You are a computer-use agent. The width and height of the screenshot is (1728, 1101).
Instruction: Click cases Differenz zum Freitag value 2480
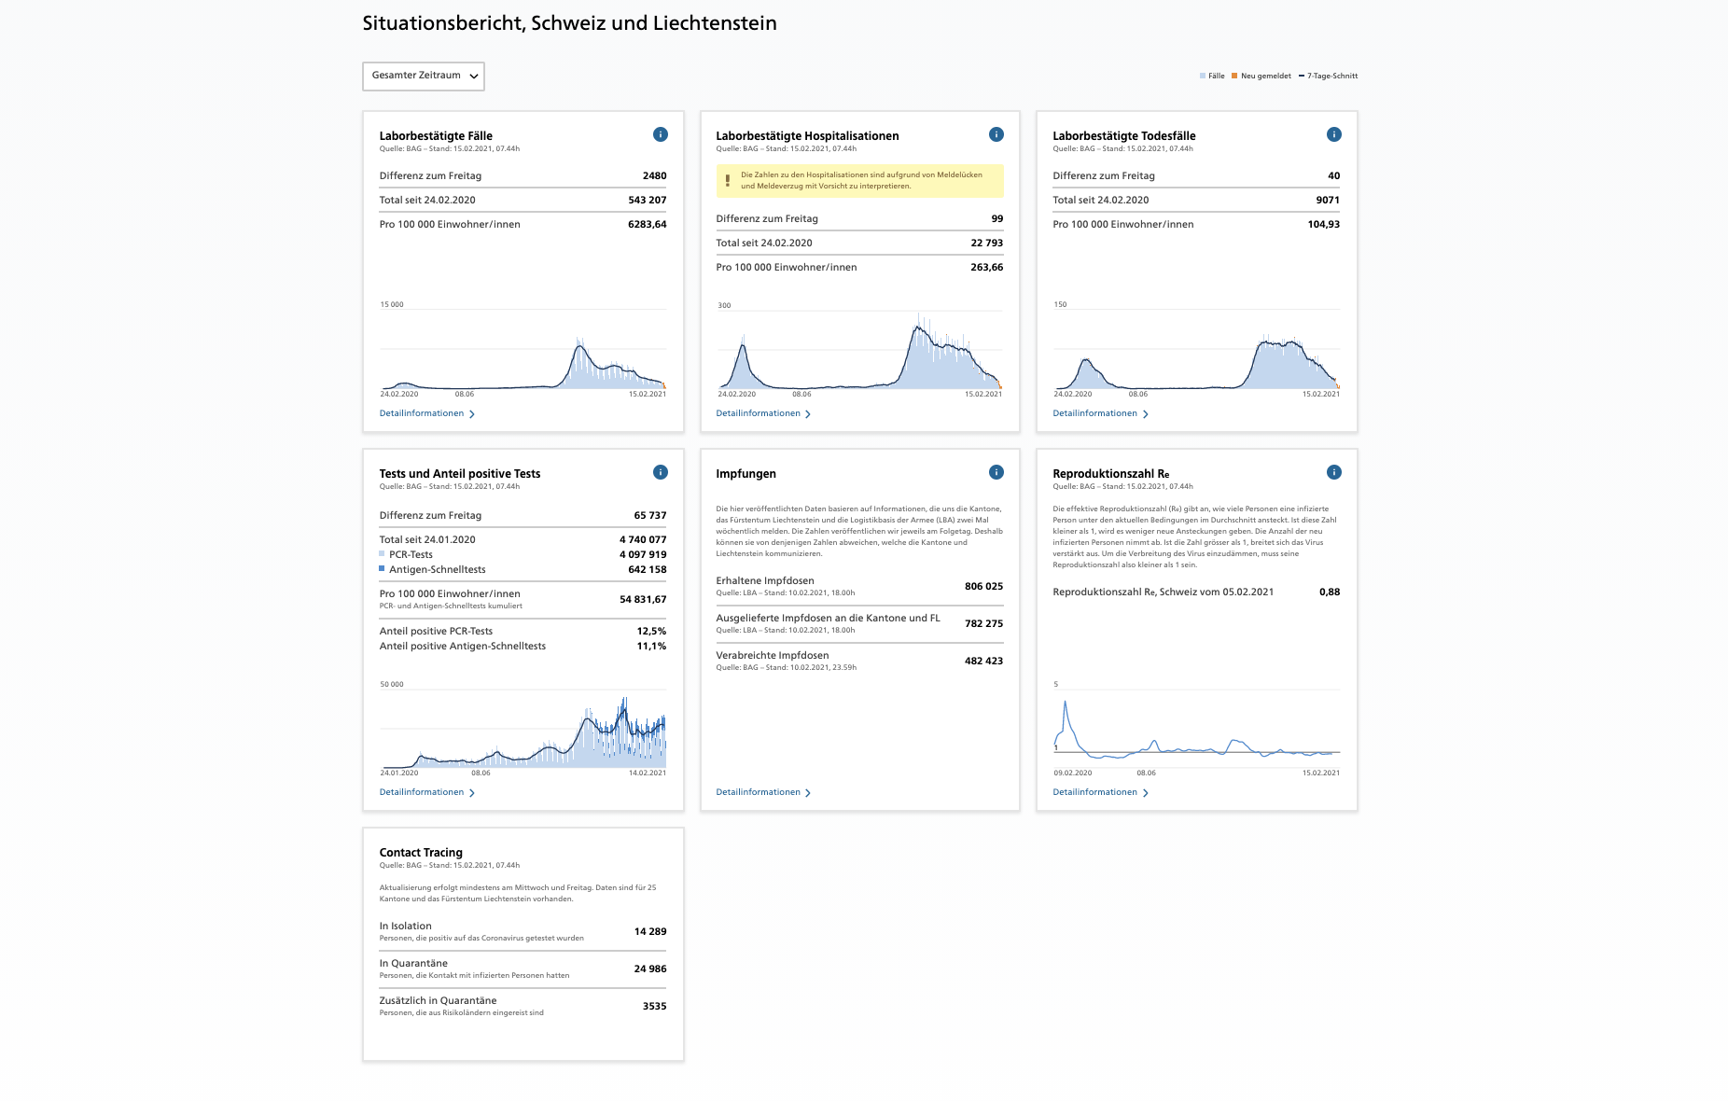click(x=655, y=175)
